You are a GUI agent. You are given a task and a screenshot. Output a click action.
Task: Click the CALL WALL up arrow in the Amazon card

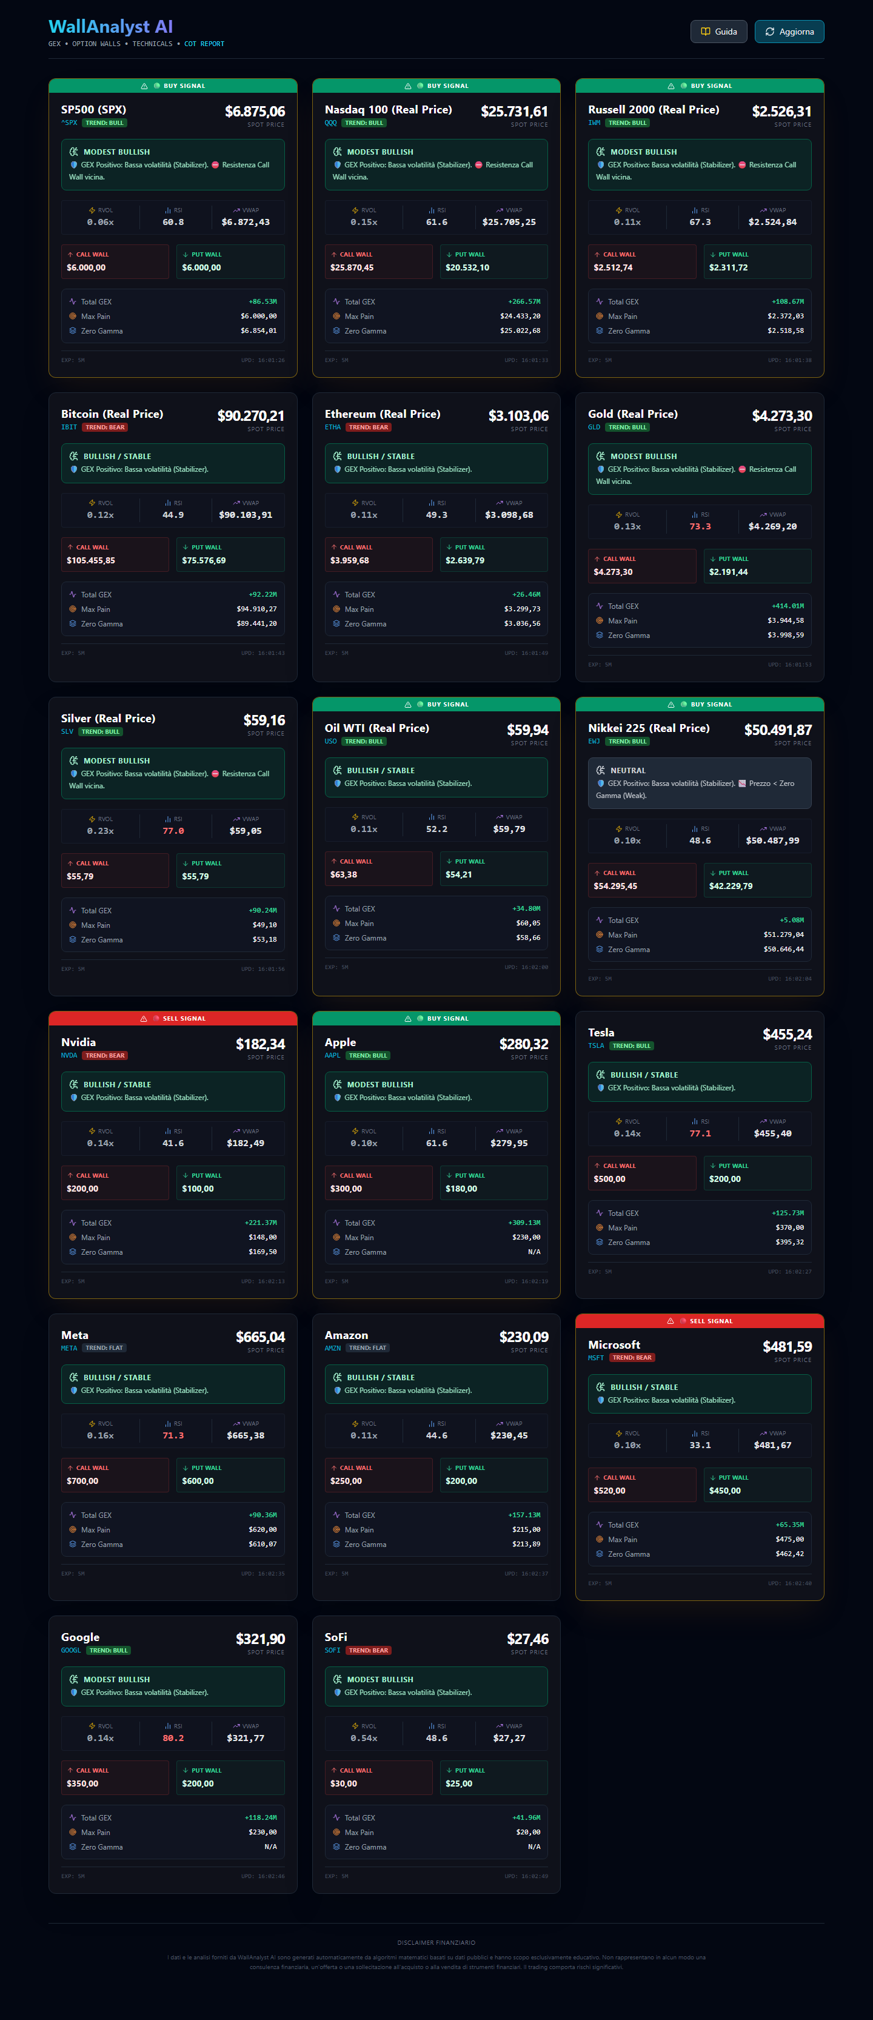tap(334, 1468)
